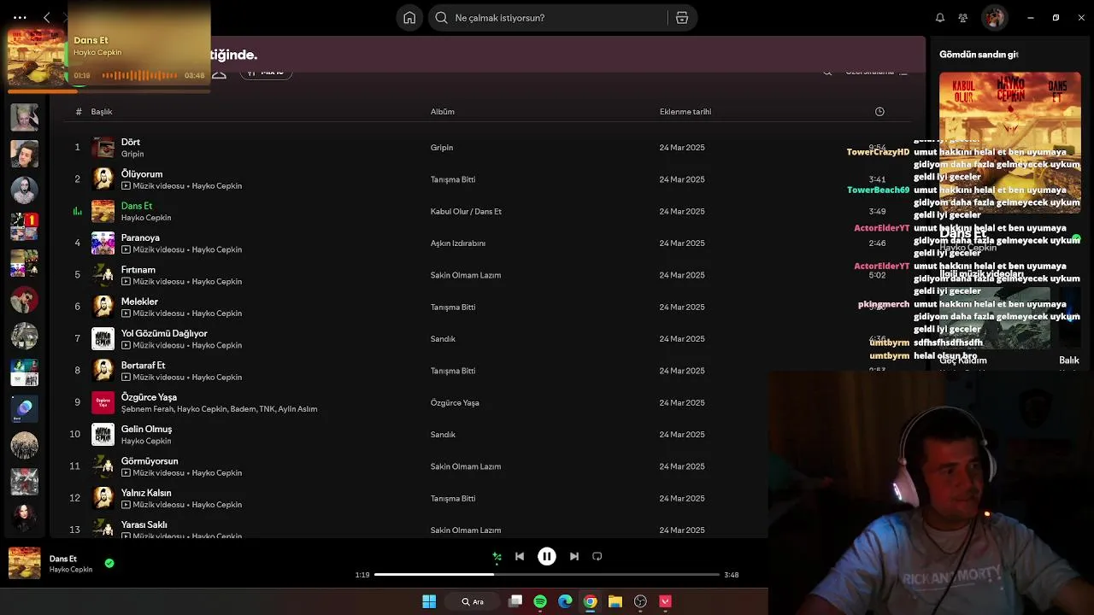The height and width of the screenshot is (615, 1094).
Task: Skip to the next track
Action: pos(574,556)
